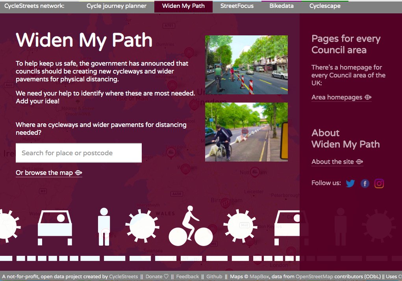
Task: Click the CycleStreets network label
Action: coord(34,6)
